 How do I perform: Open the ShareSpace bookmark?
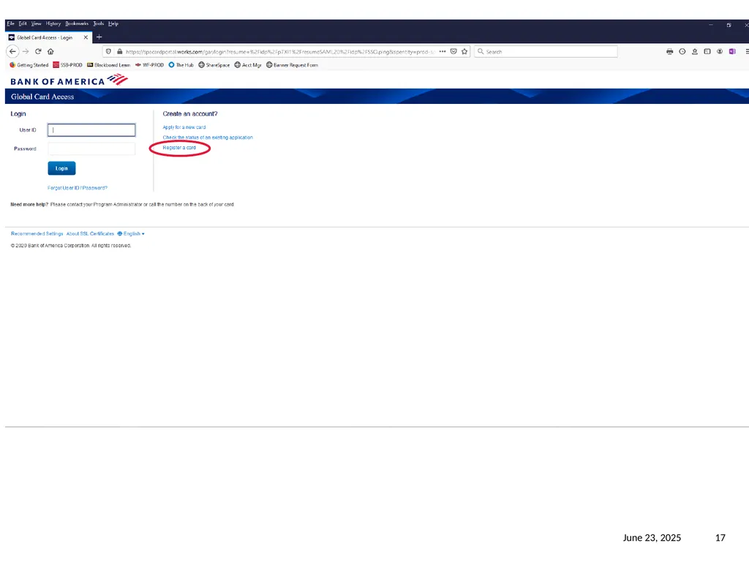point(214,65)
